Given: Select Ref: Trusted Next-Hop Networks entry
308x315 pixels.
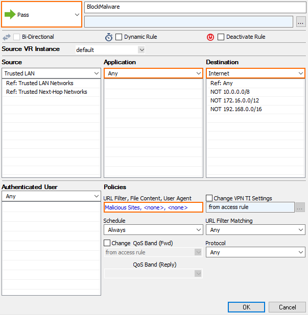Looking at the screenshot, I should click(46, 92).
